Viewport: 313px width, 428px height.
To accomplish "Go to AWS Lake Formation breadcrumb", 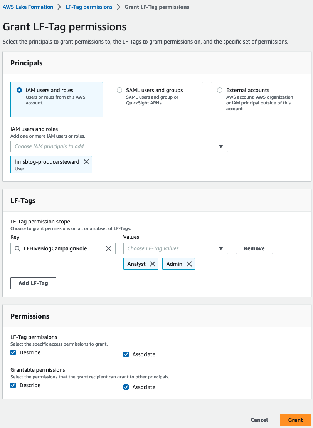I will point(28,7).
